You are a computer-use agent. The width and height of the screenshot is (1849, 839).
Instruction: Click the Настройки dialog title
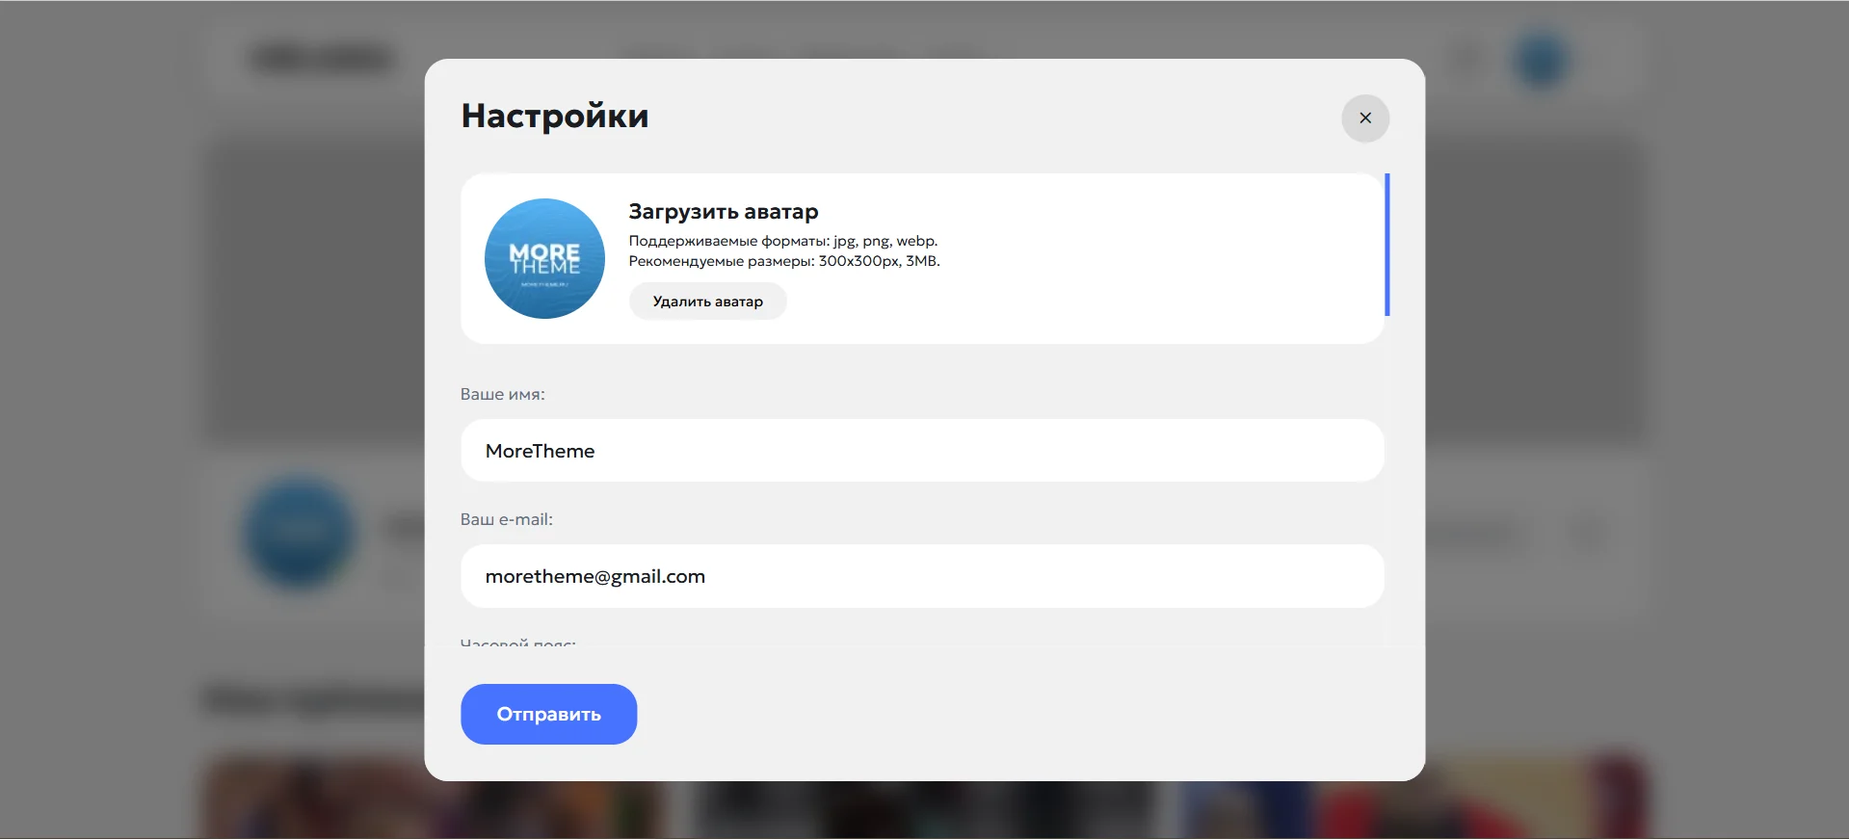(x=554, y=116)
